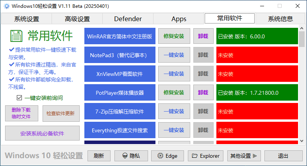
Task: Open privacy settings with skull icon button
Action: [131, 156]
